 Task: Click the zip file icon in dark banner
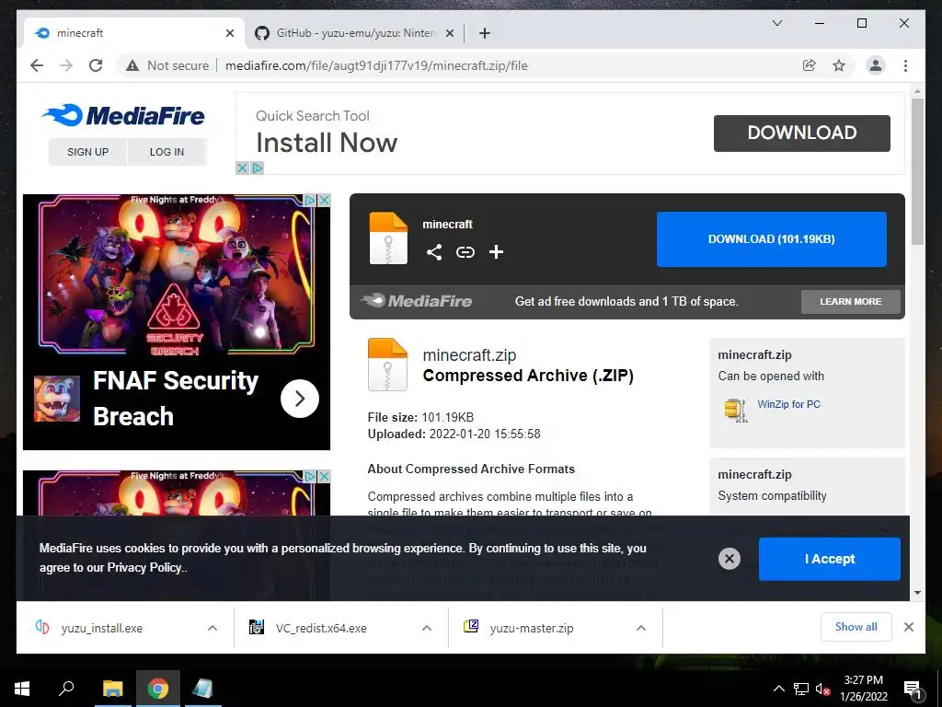tap(388, 238)
